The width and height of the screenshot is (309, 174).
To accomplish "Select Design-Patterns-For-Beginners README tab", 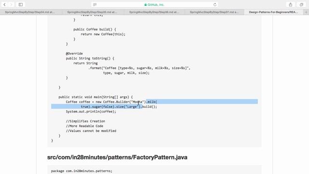I will coord(274,12).
